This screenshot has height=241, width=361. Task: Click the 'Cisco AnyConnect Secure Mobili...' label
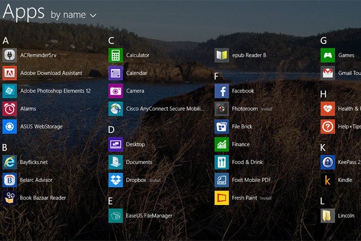point(165,109)
